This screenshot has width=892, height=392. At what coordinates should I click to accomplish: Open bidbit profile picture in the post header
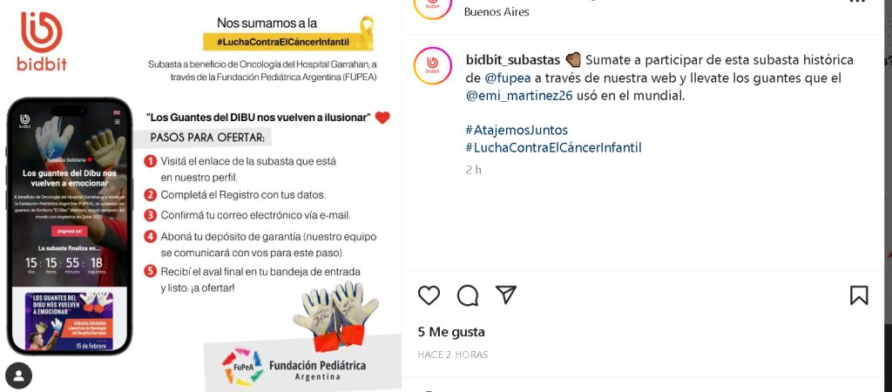[433, 7]
